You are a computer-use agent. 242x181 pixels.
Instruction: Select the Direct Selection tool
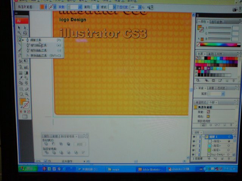(x=25, y=28)
